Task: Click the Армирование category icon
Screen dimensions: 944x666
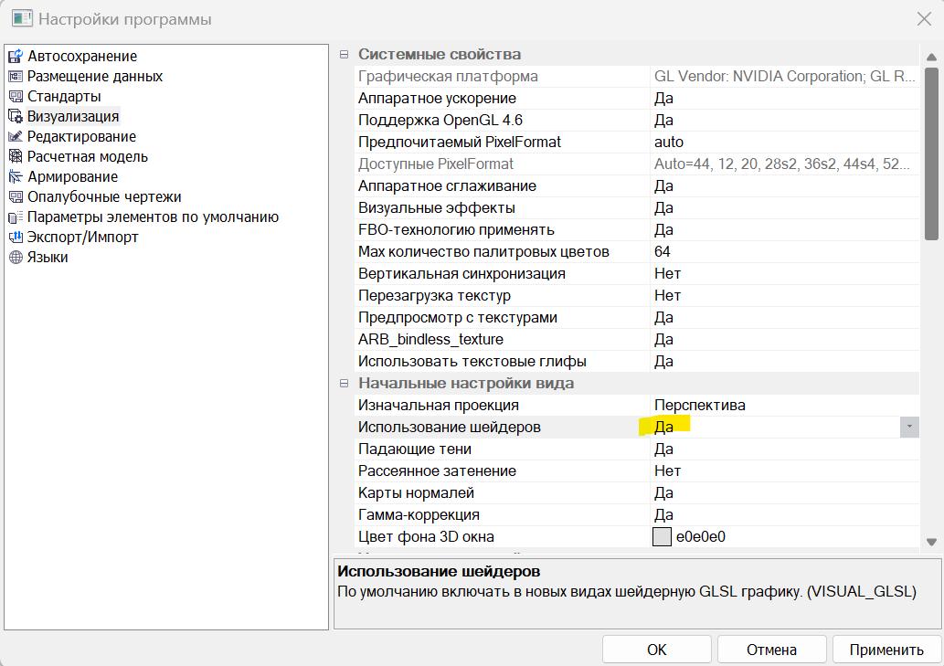Action: pyautogui.click(x=15, y=177)
